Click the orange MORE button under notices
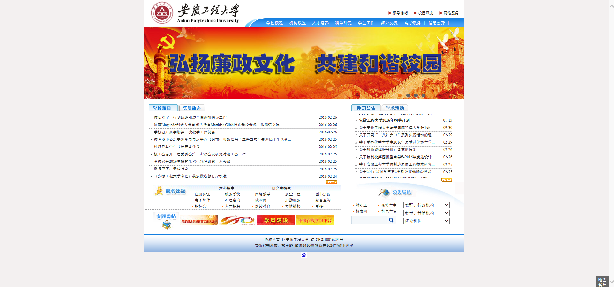Screen dimensions: 614x287 pos(446,180)
